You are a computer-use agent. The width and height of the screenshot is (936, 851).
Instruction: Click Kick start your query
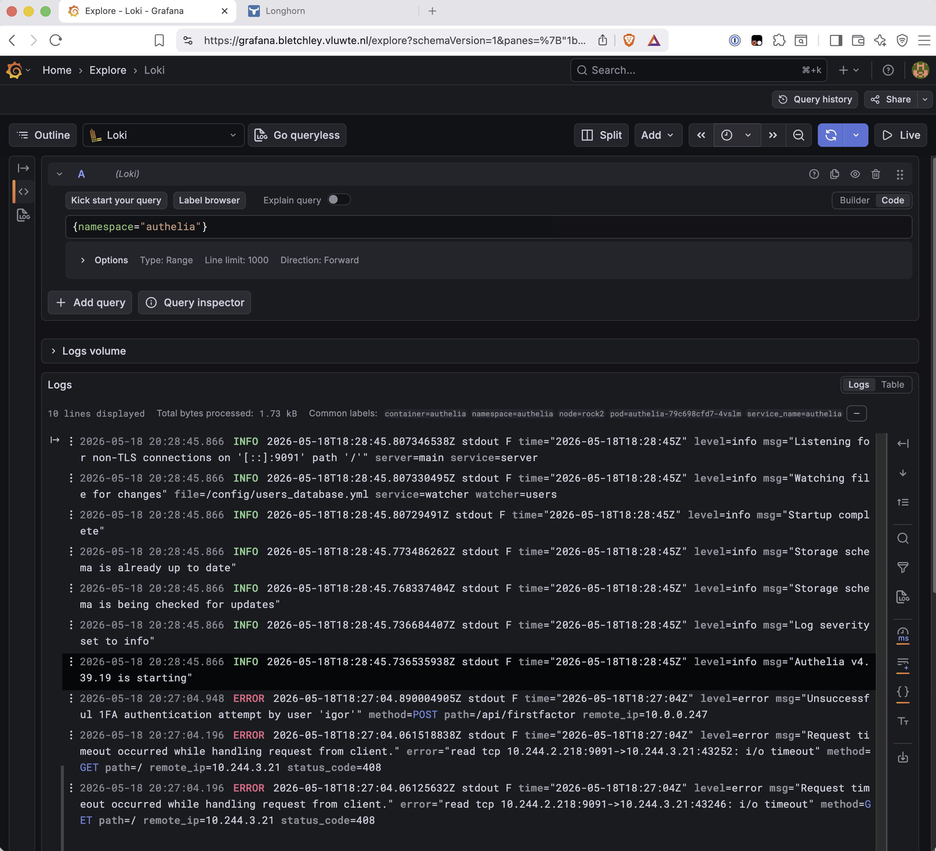tap(116, 200)
